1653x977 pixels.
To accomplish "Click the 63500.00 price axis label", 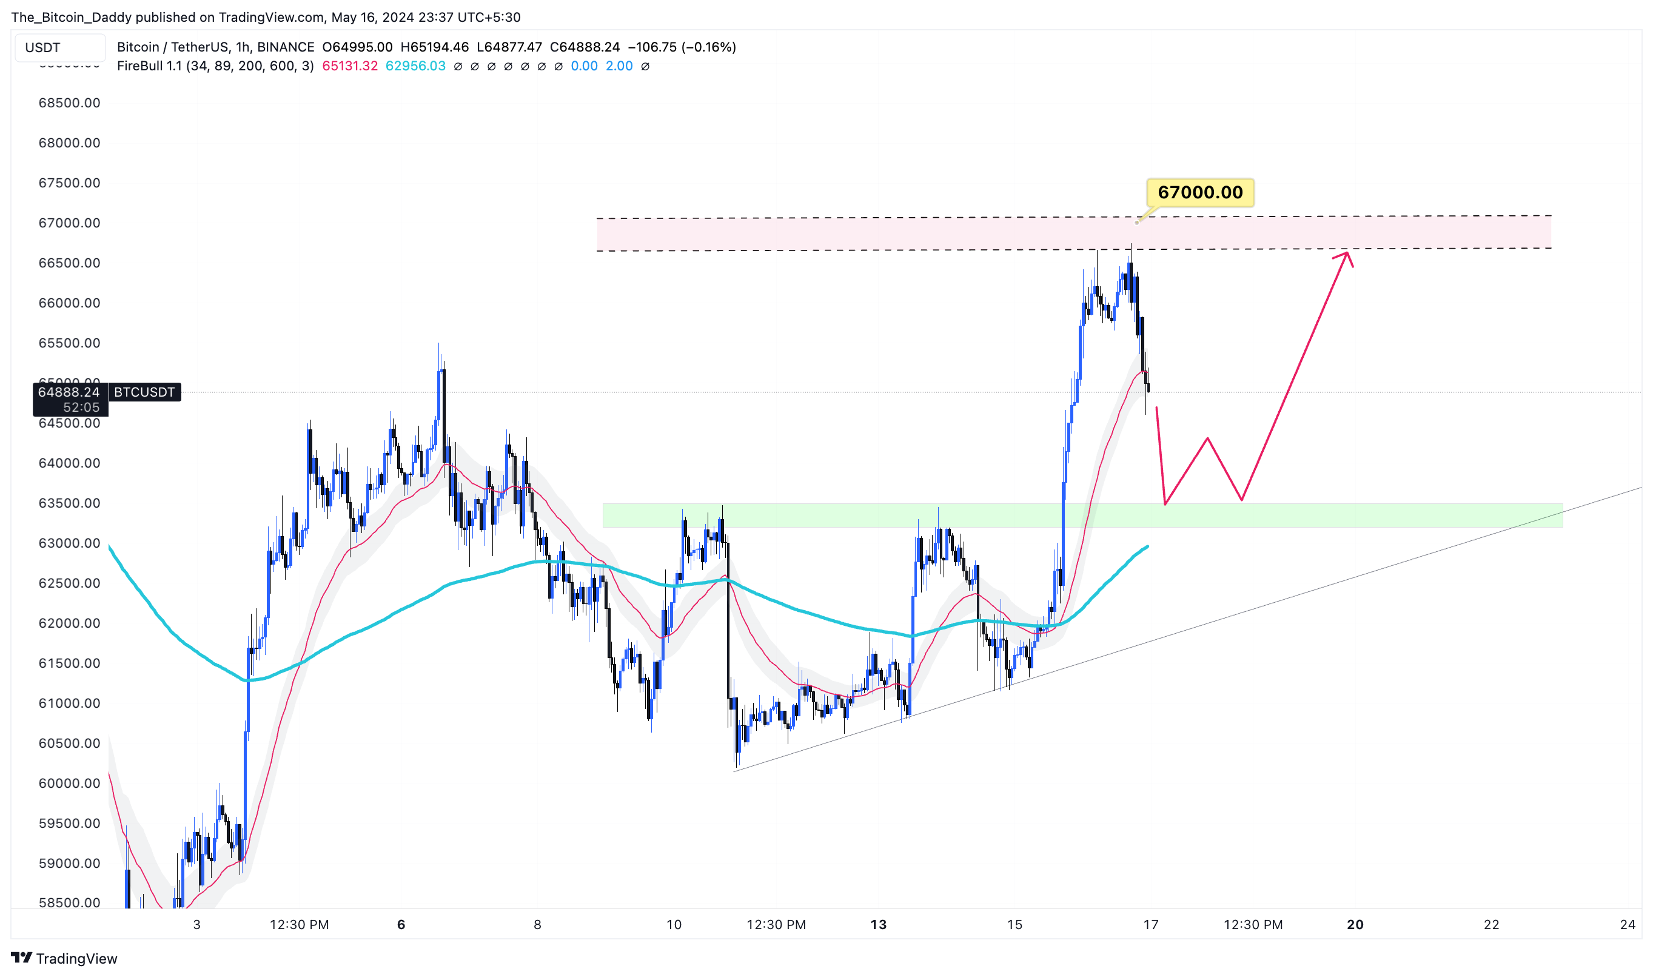I will 69,503.
